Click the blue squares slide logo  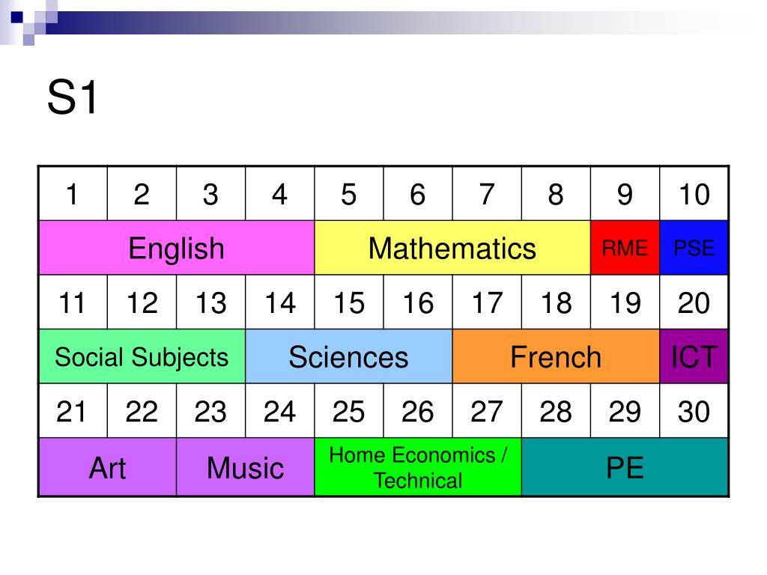[28, 22]
